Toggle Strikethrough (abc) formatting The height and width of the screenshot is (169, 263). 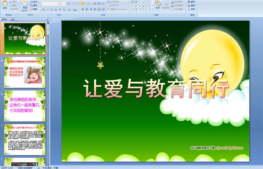[56, 9]
